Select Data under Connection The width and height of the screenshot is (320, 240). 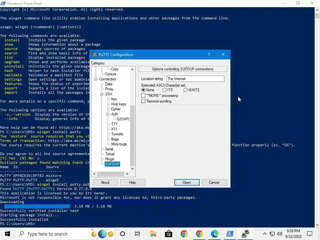(109, 84)
